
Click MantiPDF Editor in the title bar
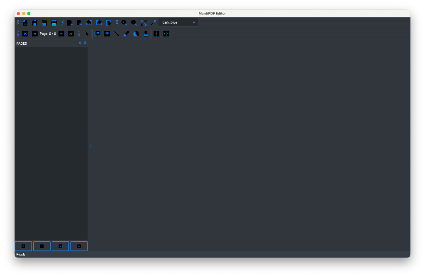212,13
